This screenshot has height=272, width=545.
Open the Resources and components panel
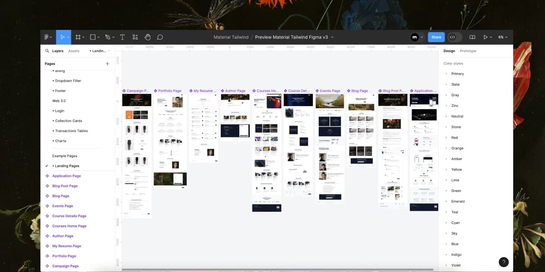coord(134,37)
